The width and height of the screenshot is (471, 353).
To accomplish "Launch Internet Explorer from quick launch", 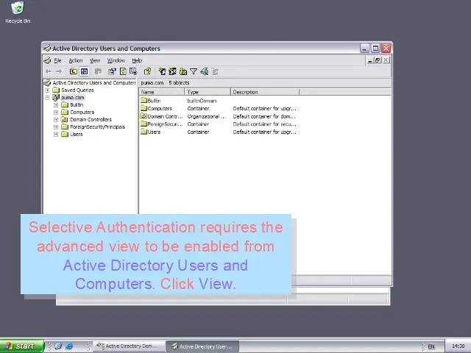I will (x=69, y=346).
